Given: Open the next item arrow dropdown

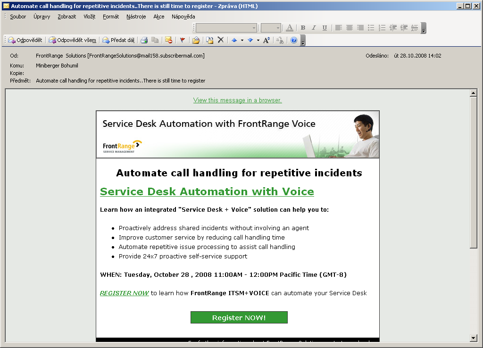Looking at the screenshot, I should 258,40.
